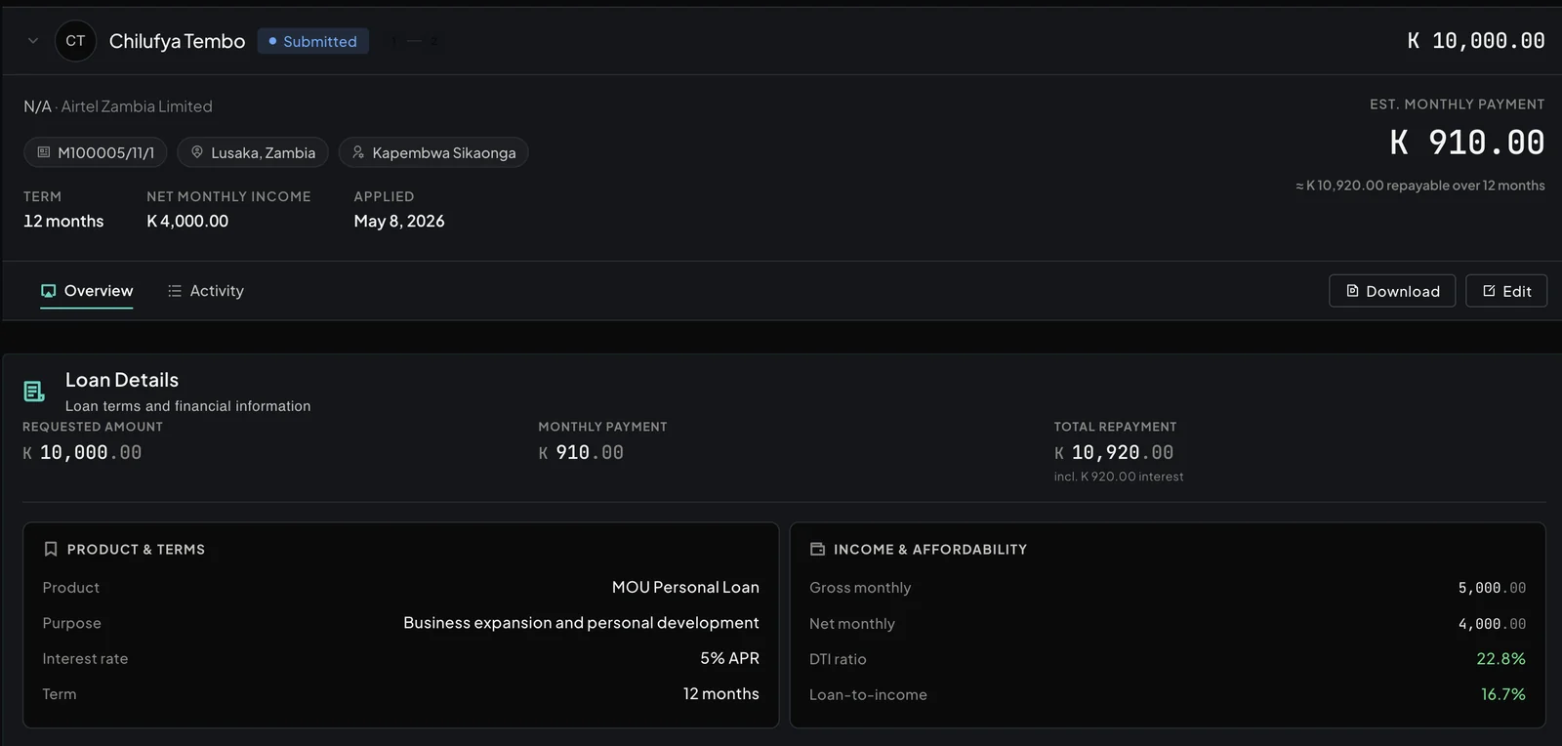Click the loan-to-income 16.7% value
This screenshot has height=746, width=1562.
[1502, 694]
